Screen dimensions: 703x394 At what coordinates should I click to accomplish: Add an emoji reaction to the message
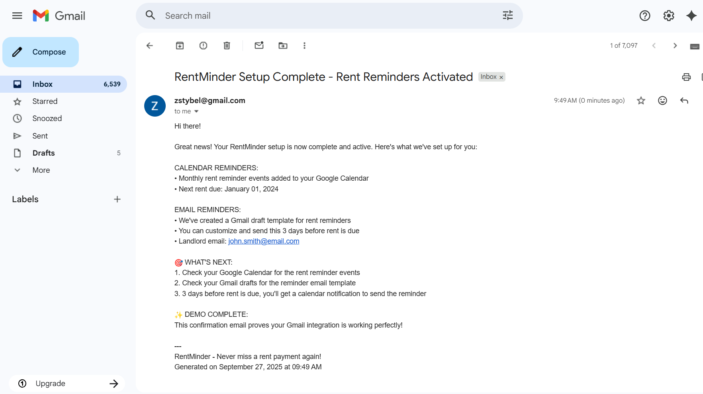(x=662, y=101)
